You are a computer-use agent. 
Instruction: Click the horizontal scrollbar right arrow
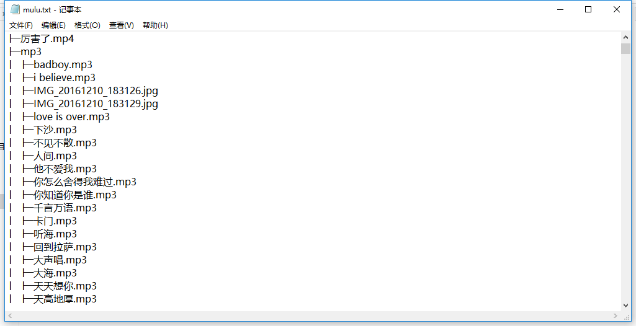[616, 315]
